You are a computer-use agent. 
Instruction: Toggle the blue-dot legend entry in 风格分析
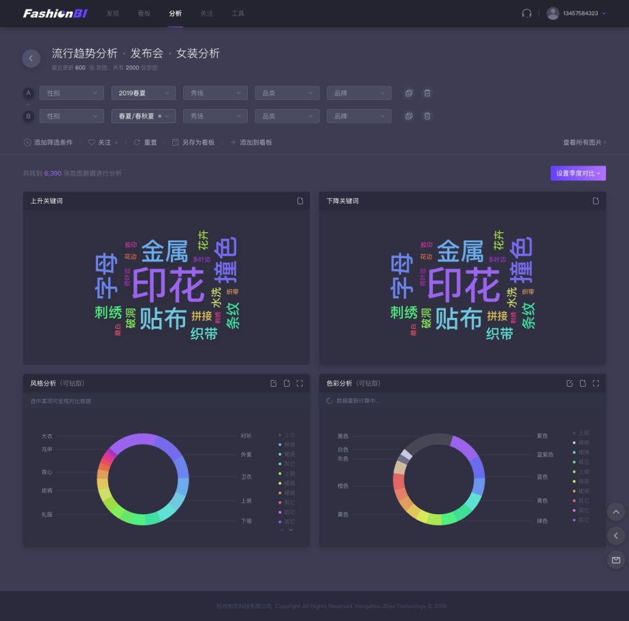point(287,445)
